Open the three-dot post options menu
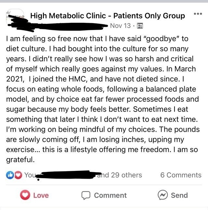Screen dimensions: 208x210 click(x=198, y=14)
